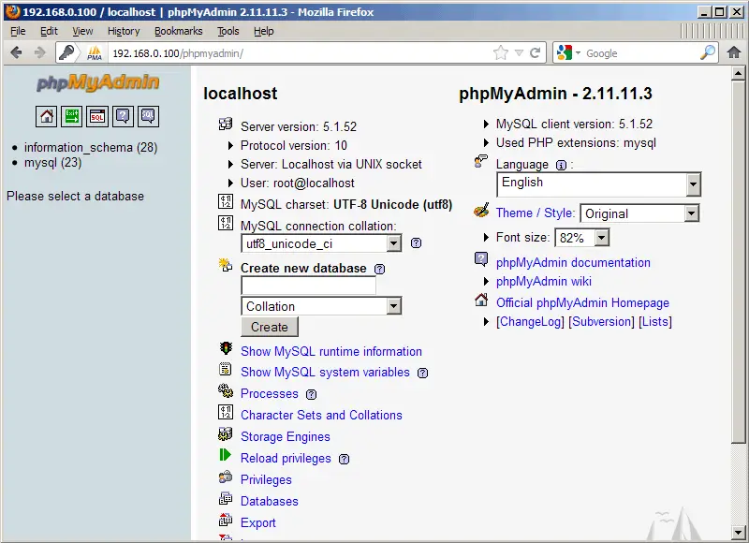
Task: Open the MySQL connection collation dropdown
Action: (321, 244)
